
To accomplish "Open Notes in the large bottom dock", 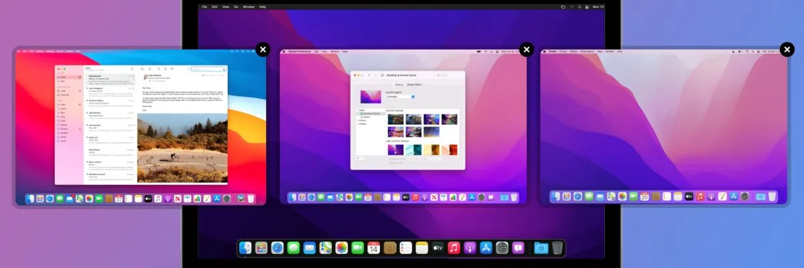I will pos(422,248).
